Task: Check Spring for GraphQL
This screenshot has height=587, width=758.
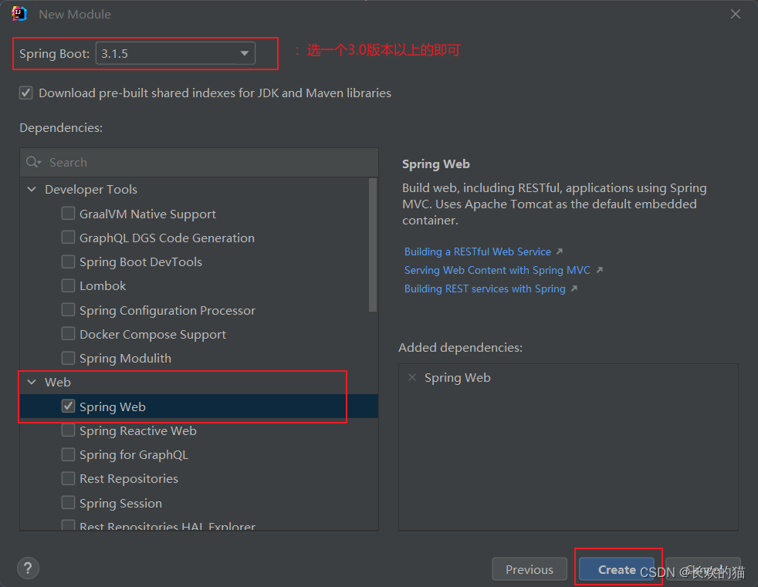Action: click(68, 454)
